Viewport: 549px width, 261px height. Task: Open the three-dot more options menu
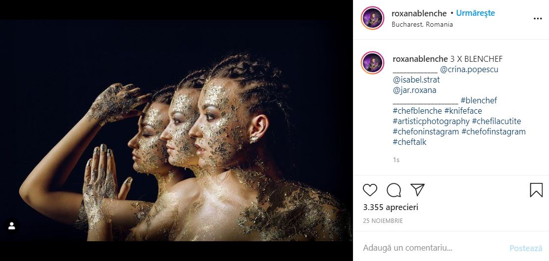click(538, 19)
